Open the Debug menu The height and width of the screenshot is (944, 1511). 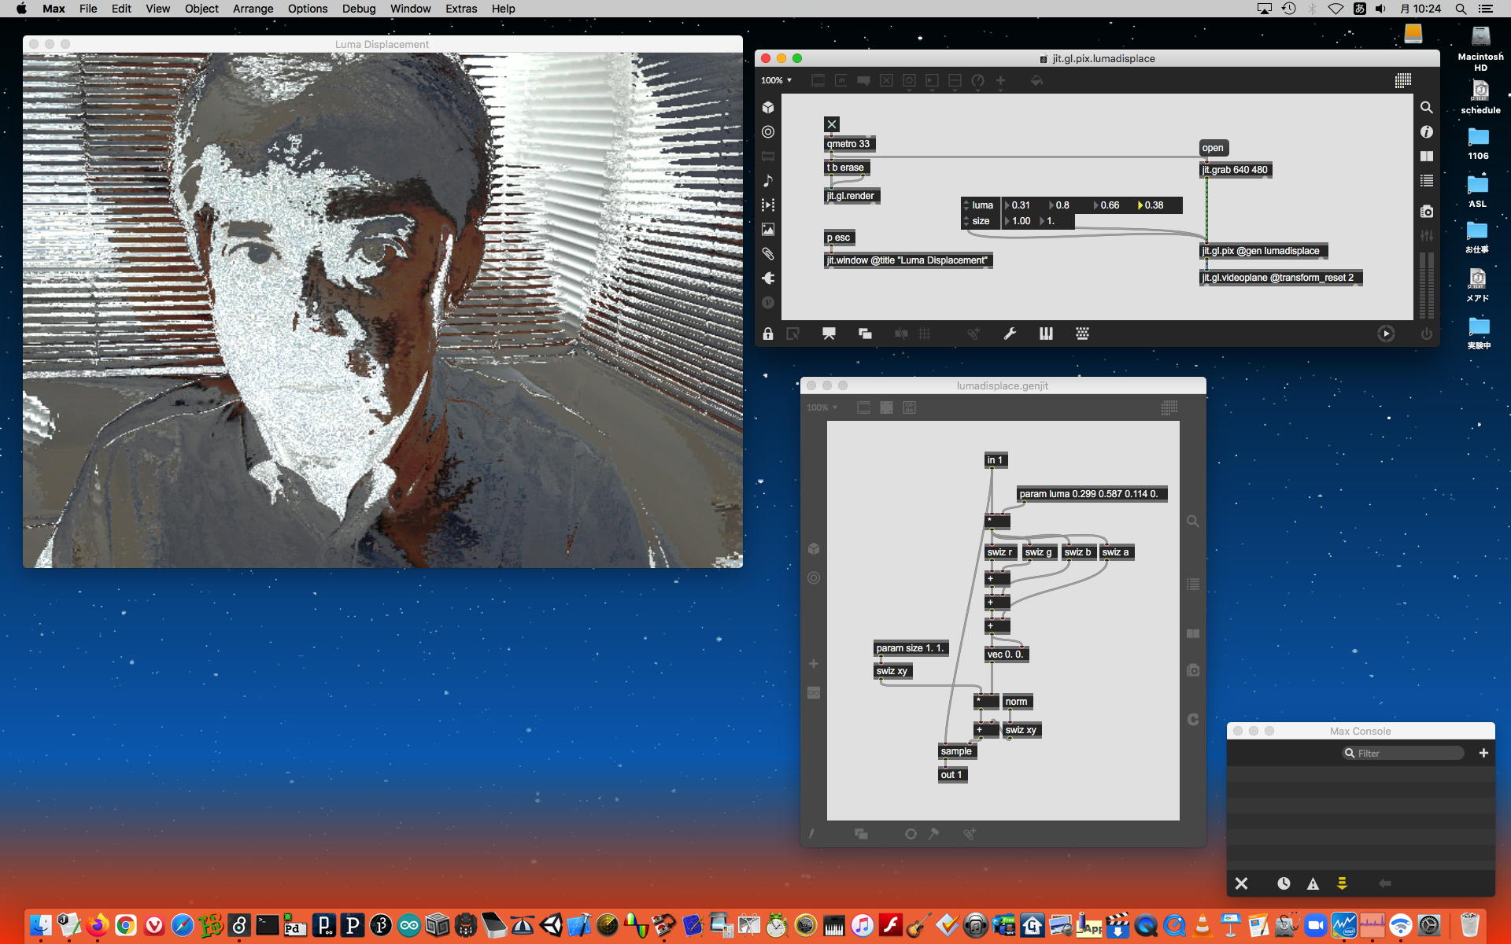point(358,9)
